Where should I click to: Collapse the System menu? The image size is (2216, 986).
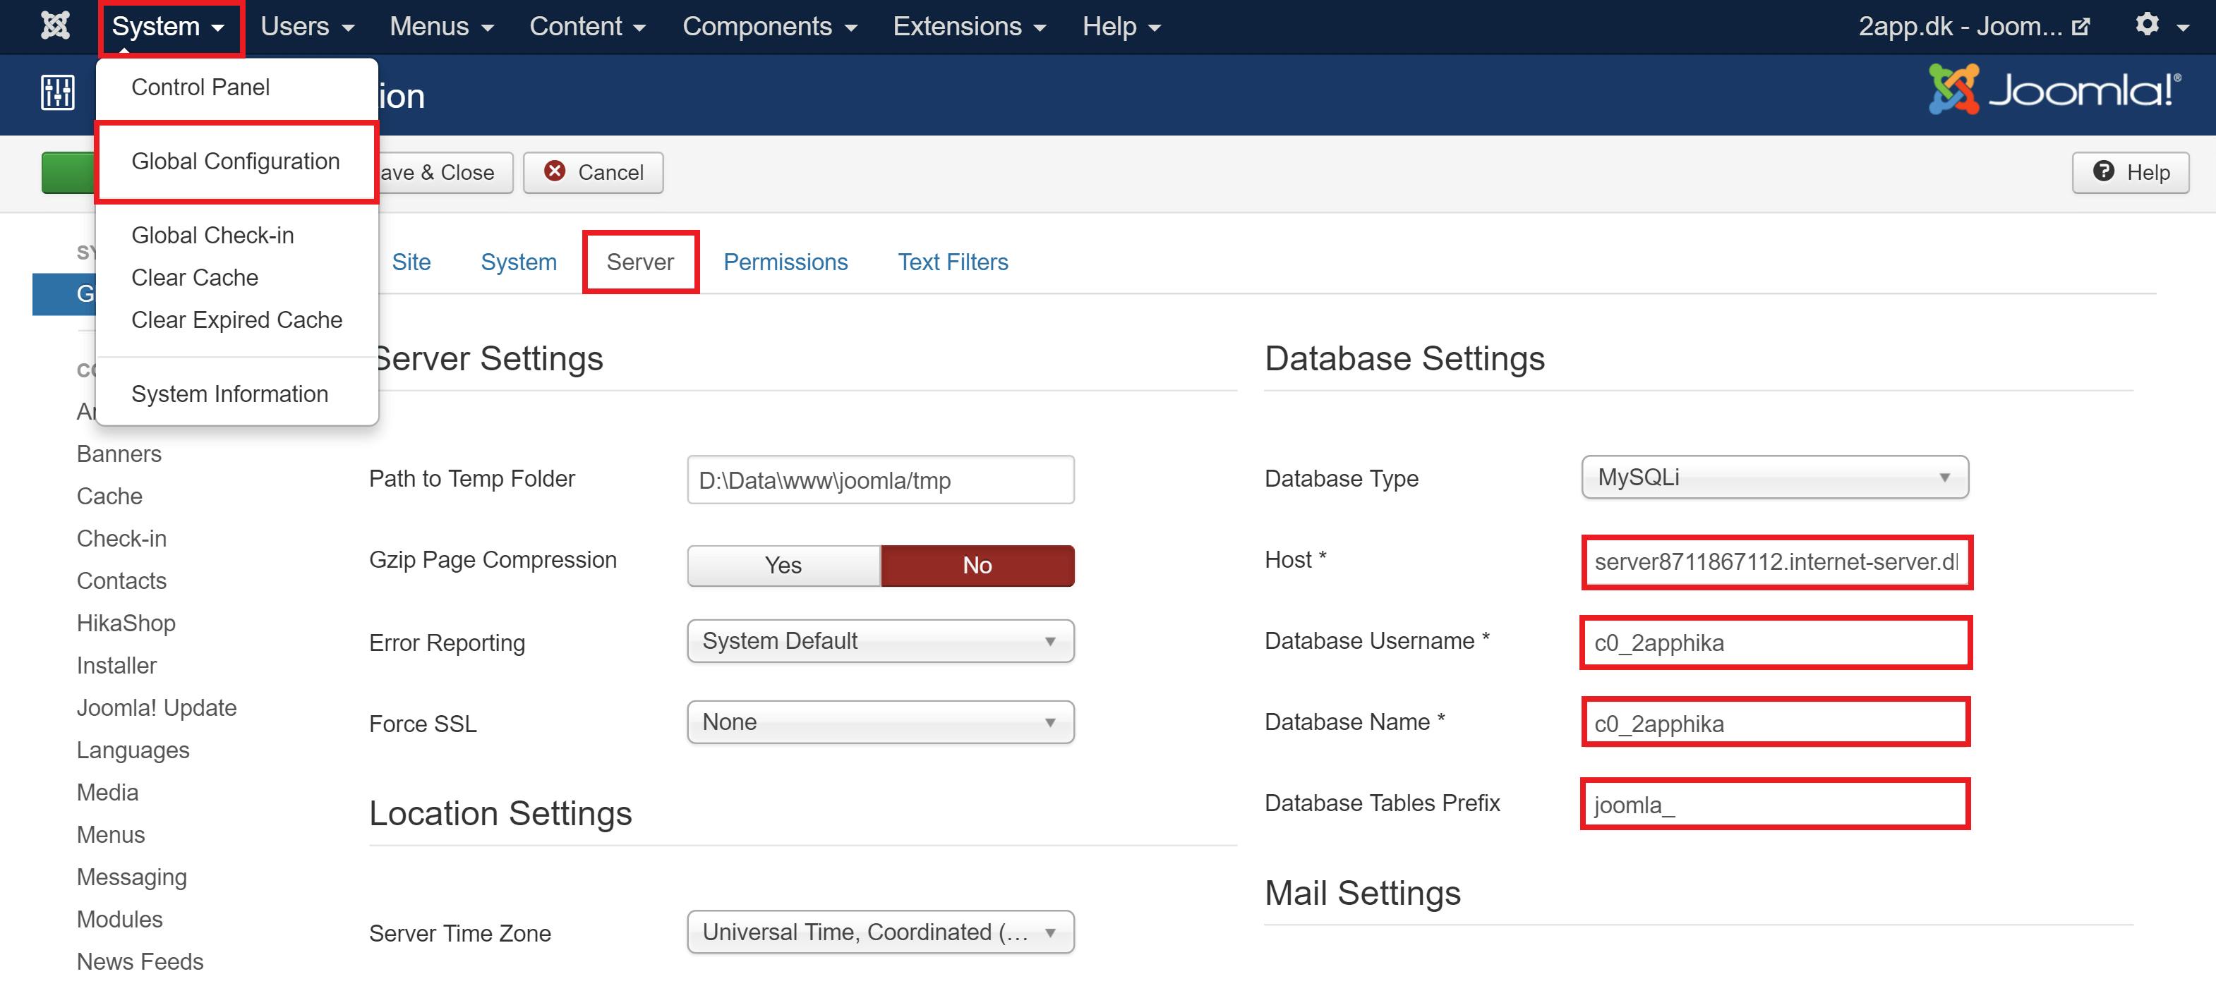coord(169,27)
